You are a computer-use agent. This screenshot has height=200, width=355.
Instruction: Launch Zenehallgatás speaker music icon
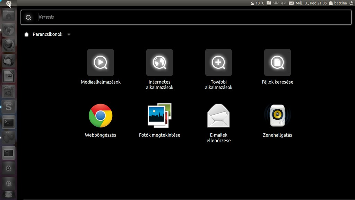[277, 115]
